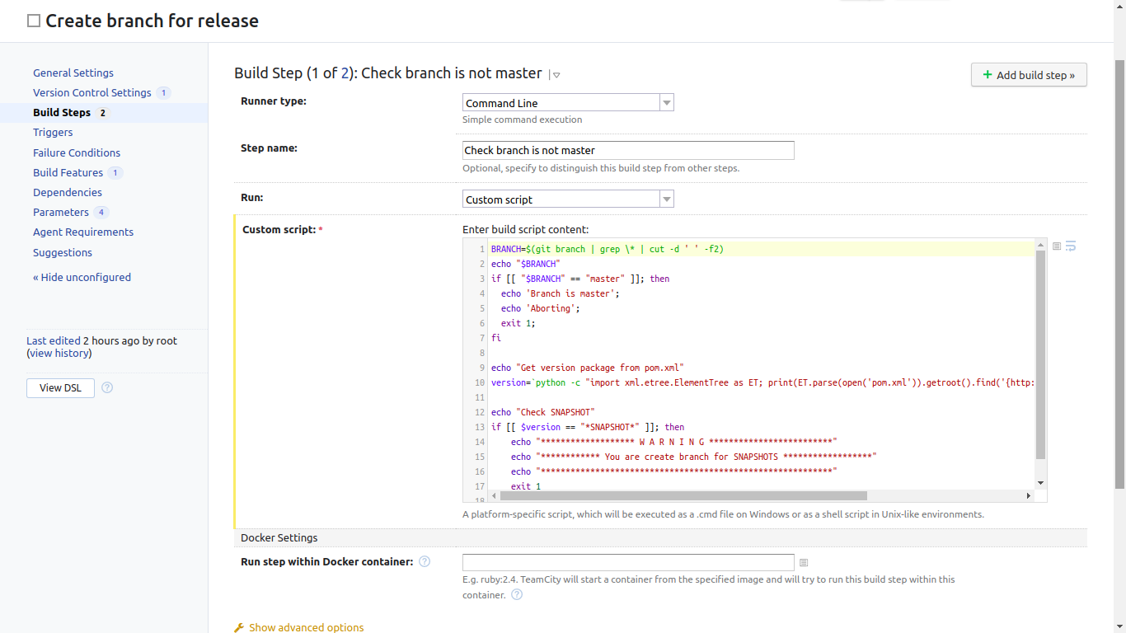Click help icon after Docker container description

point(517,594)
